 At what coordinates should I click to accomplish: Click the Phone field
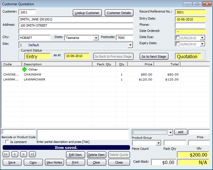coord(190,25)
